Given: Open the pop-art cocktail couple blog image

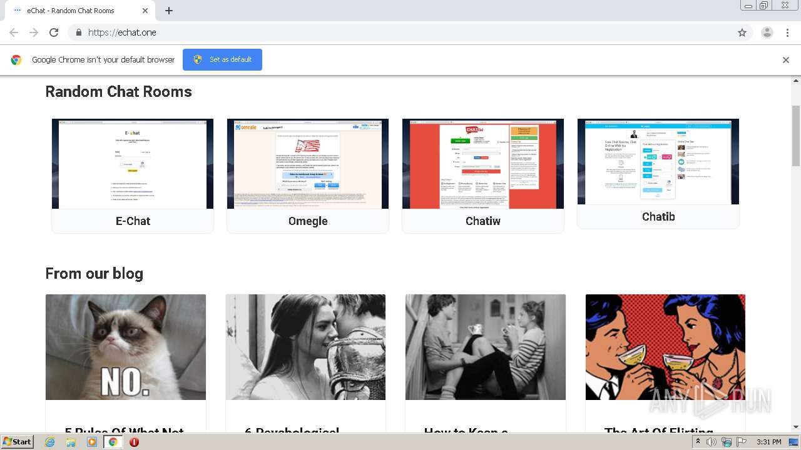Looking at the screenshot, I should point(665,347).
